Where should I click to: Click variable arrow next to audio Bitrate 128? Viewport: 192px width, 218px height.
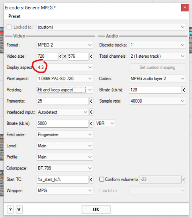pyautogui.click(x=184, y=90)
